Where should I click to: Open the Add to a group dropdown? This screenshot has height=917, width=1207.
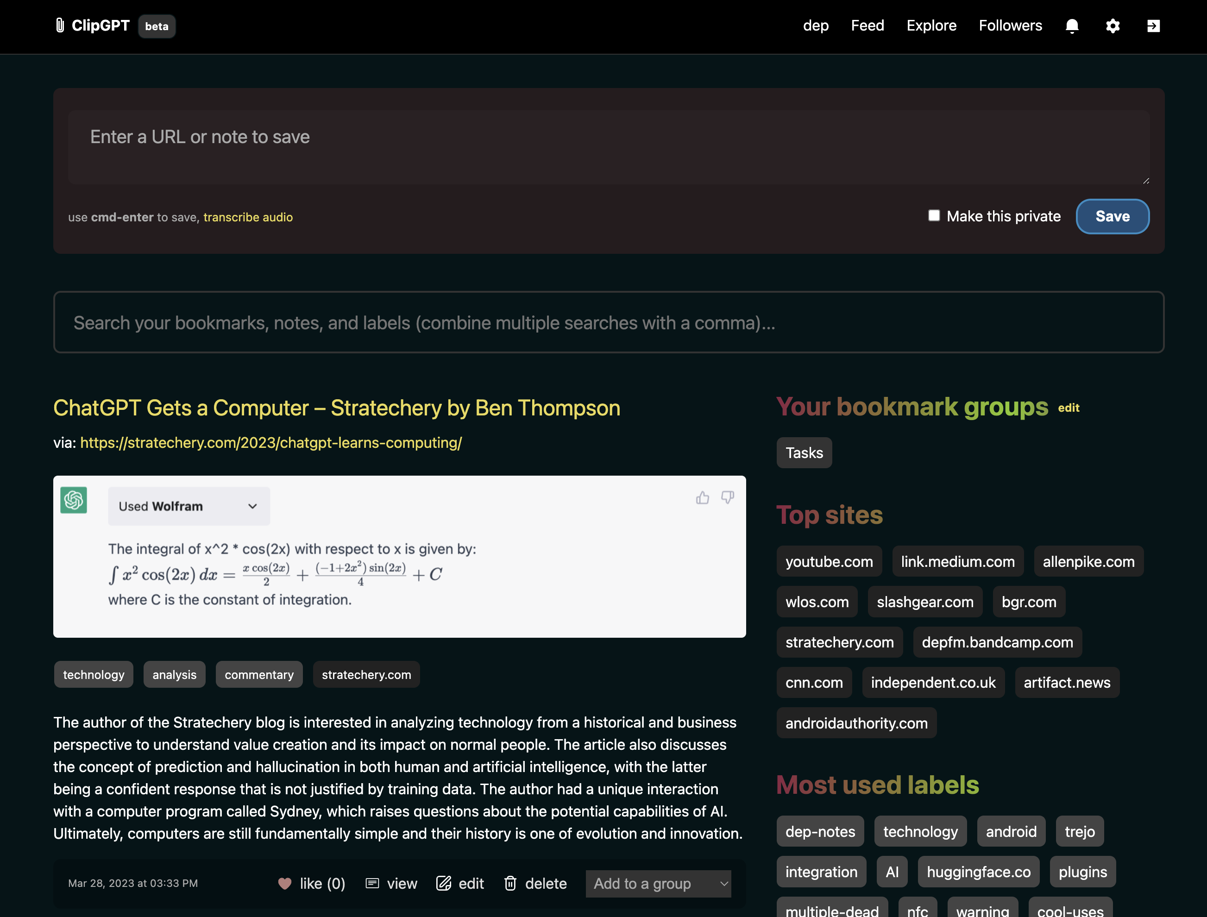[658, 883]
